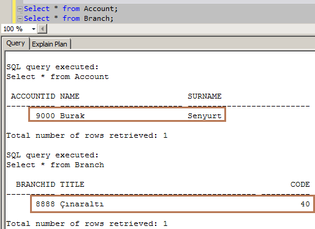
Task: Switch to the Query tab
Action: (x=16, y=43)
